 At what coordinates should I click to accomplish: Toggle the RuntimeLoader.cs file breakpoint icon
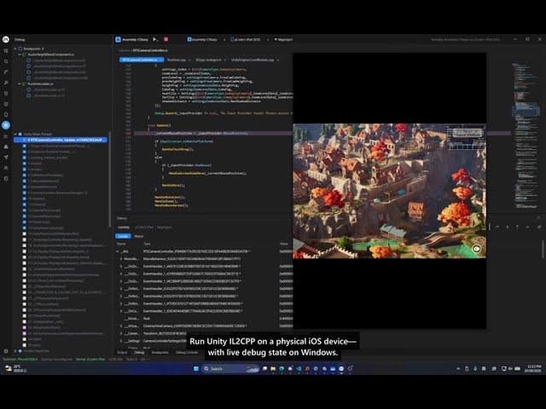coord(25,84)
